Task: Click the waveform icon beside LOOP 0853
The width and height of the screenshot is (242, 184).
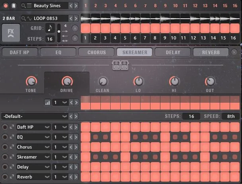Action: (x=29, y=19)
